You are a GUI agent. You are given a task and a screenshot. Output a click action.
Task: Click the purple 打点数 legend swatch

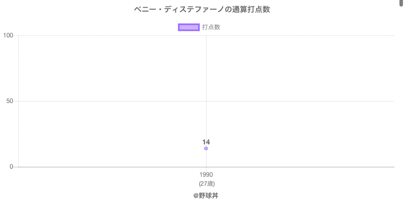click(x=189, y=27)
